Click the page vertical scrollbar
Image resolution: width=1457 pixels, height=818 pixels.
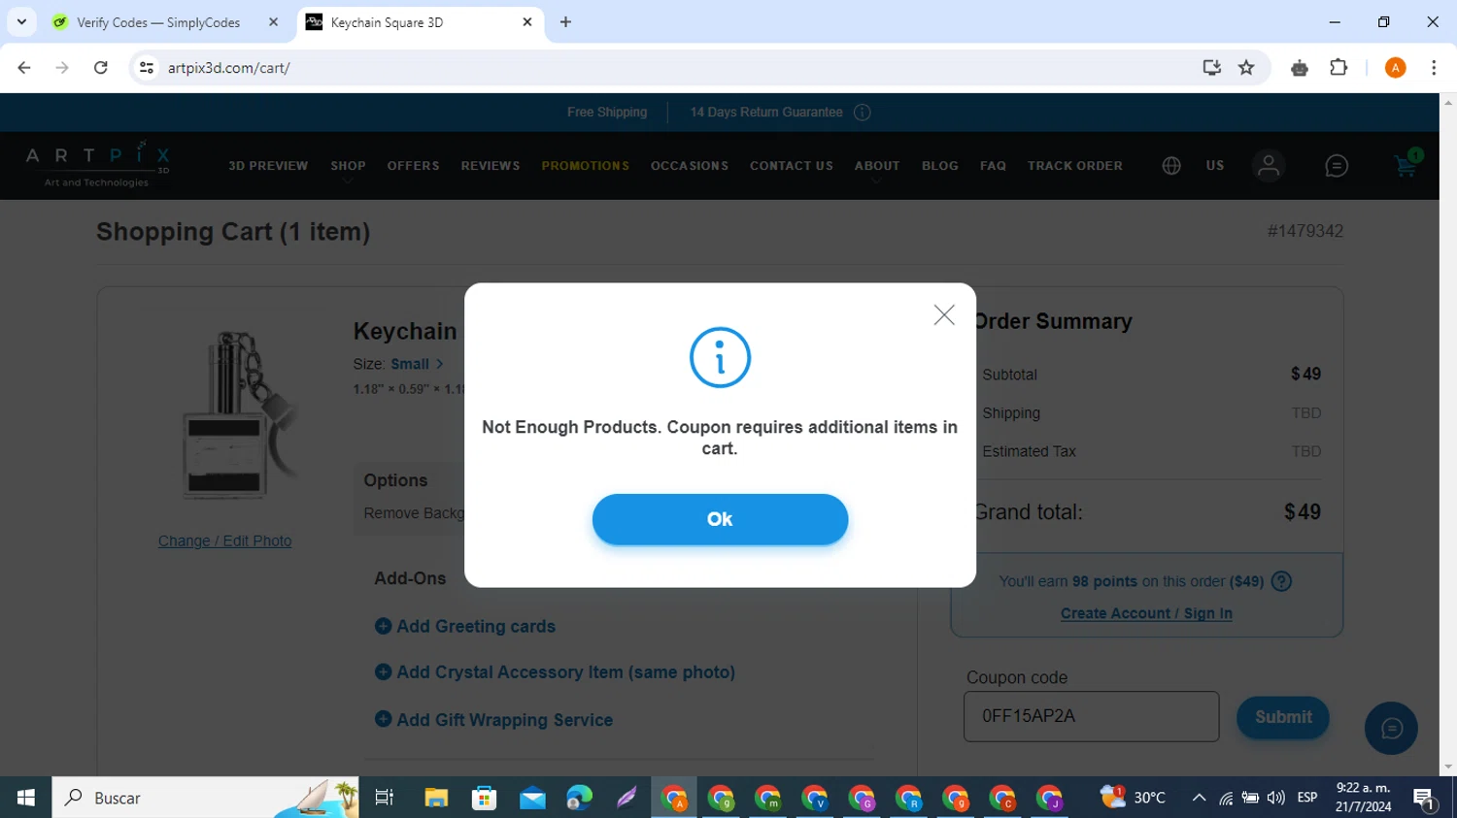pos(1448,434)
